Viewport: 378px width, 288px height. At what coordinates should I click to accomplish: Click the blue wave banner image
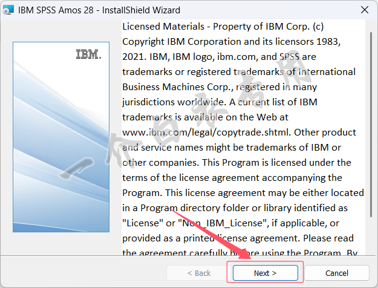60,151
